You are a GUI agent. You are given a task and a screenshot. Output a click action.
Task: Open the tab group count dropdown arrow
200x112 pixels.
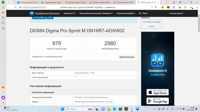coord(12,2)
